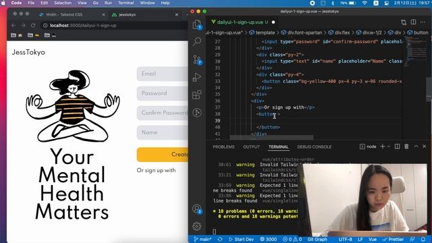Open the Terminal menu in the menu bar
432x243 pixels.
[126, 3]
